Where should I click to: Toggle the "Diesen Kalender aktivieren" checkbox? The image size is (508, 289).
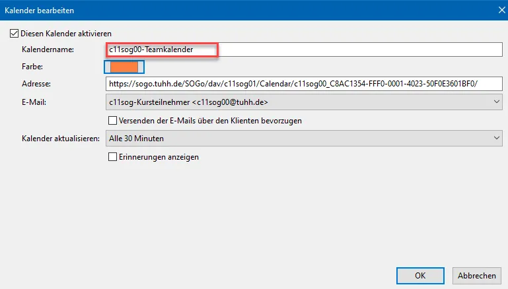pyautogui.click(x=14, y=33)
